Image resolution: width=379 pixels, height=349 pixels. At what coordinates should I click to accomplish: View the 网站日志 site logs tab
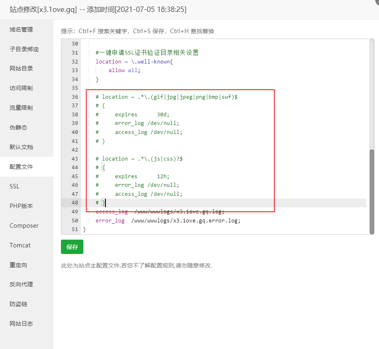click(21, 324)
